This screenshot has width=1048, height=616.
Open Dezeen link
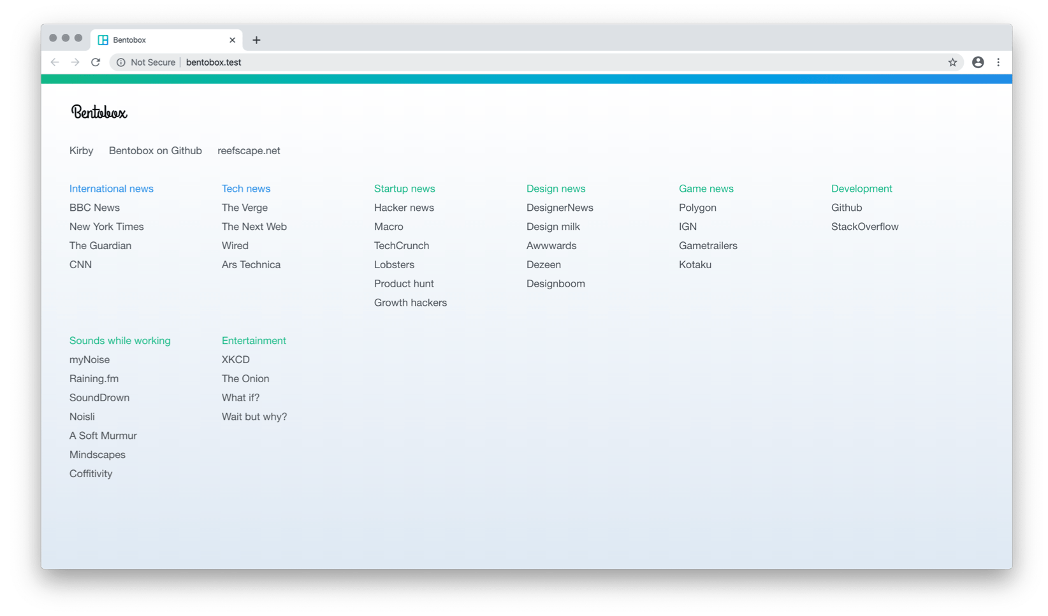point(544,265)
